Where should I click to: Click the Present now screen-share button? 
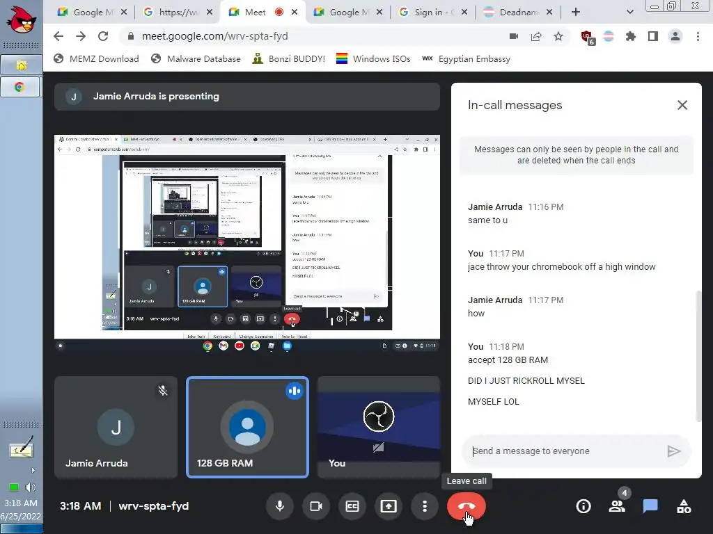click(389, 506)
